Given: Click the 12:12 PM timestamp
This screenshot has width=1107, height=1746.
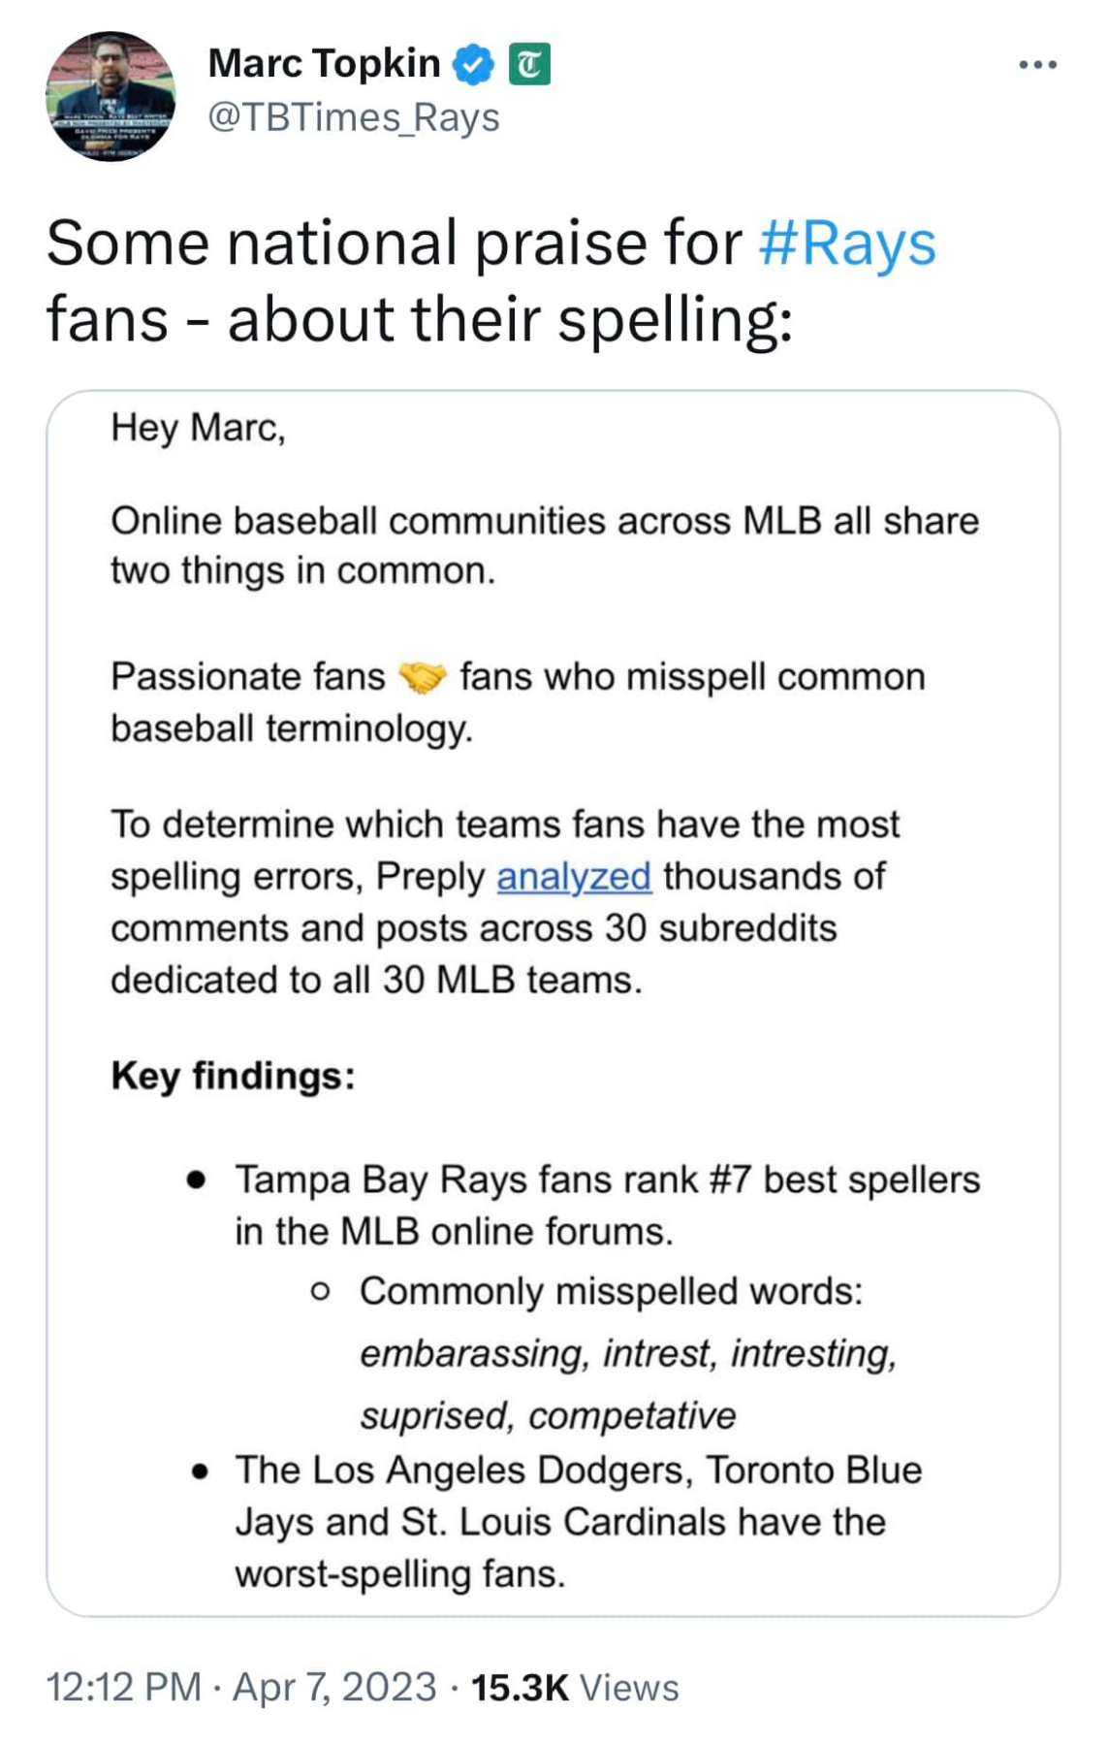Looking at the screenshot, I should [x=123, y=1687].
